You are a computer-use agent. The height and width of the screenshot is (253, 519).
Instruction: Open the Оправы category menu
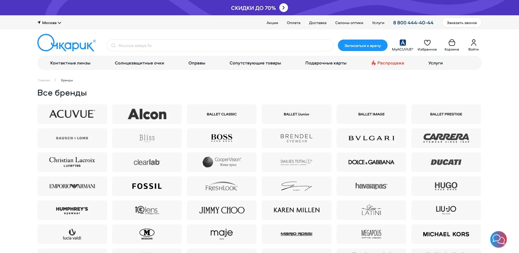coord(197,63)
